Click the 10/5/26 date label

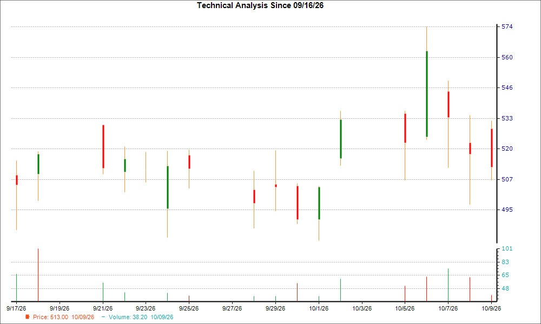[x=405, y=308]
